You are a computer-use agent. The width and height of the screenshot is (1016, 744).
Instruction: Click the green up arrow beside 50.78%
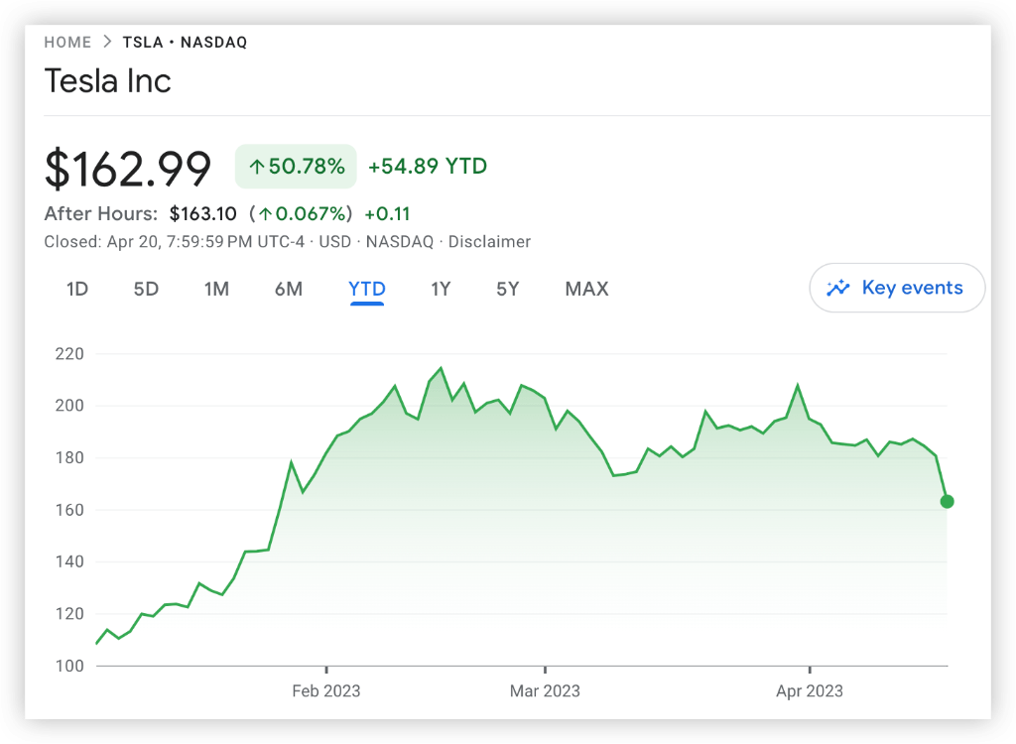256,167
